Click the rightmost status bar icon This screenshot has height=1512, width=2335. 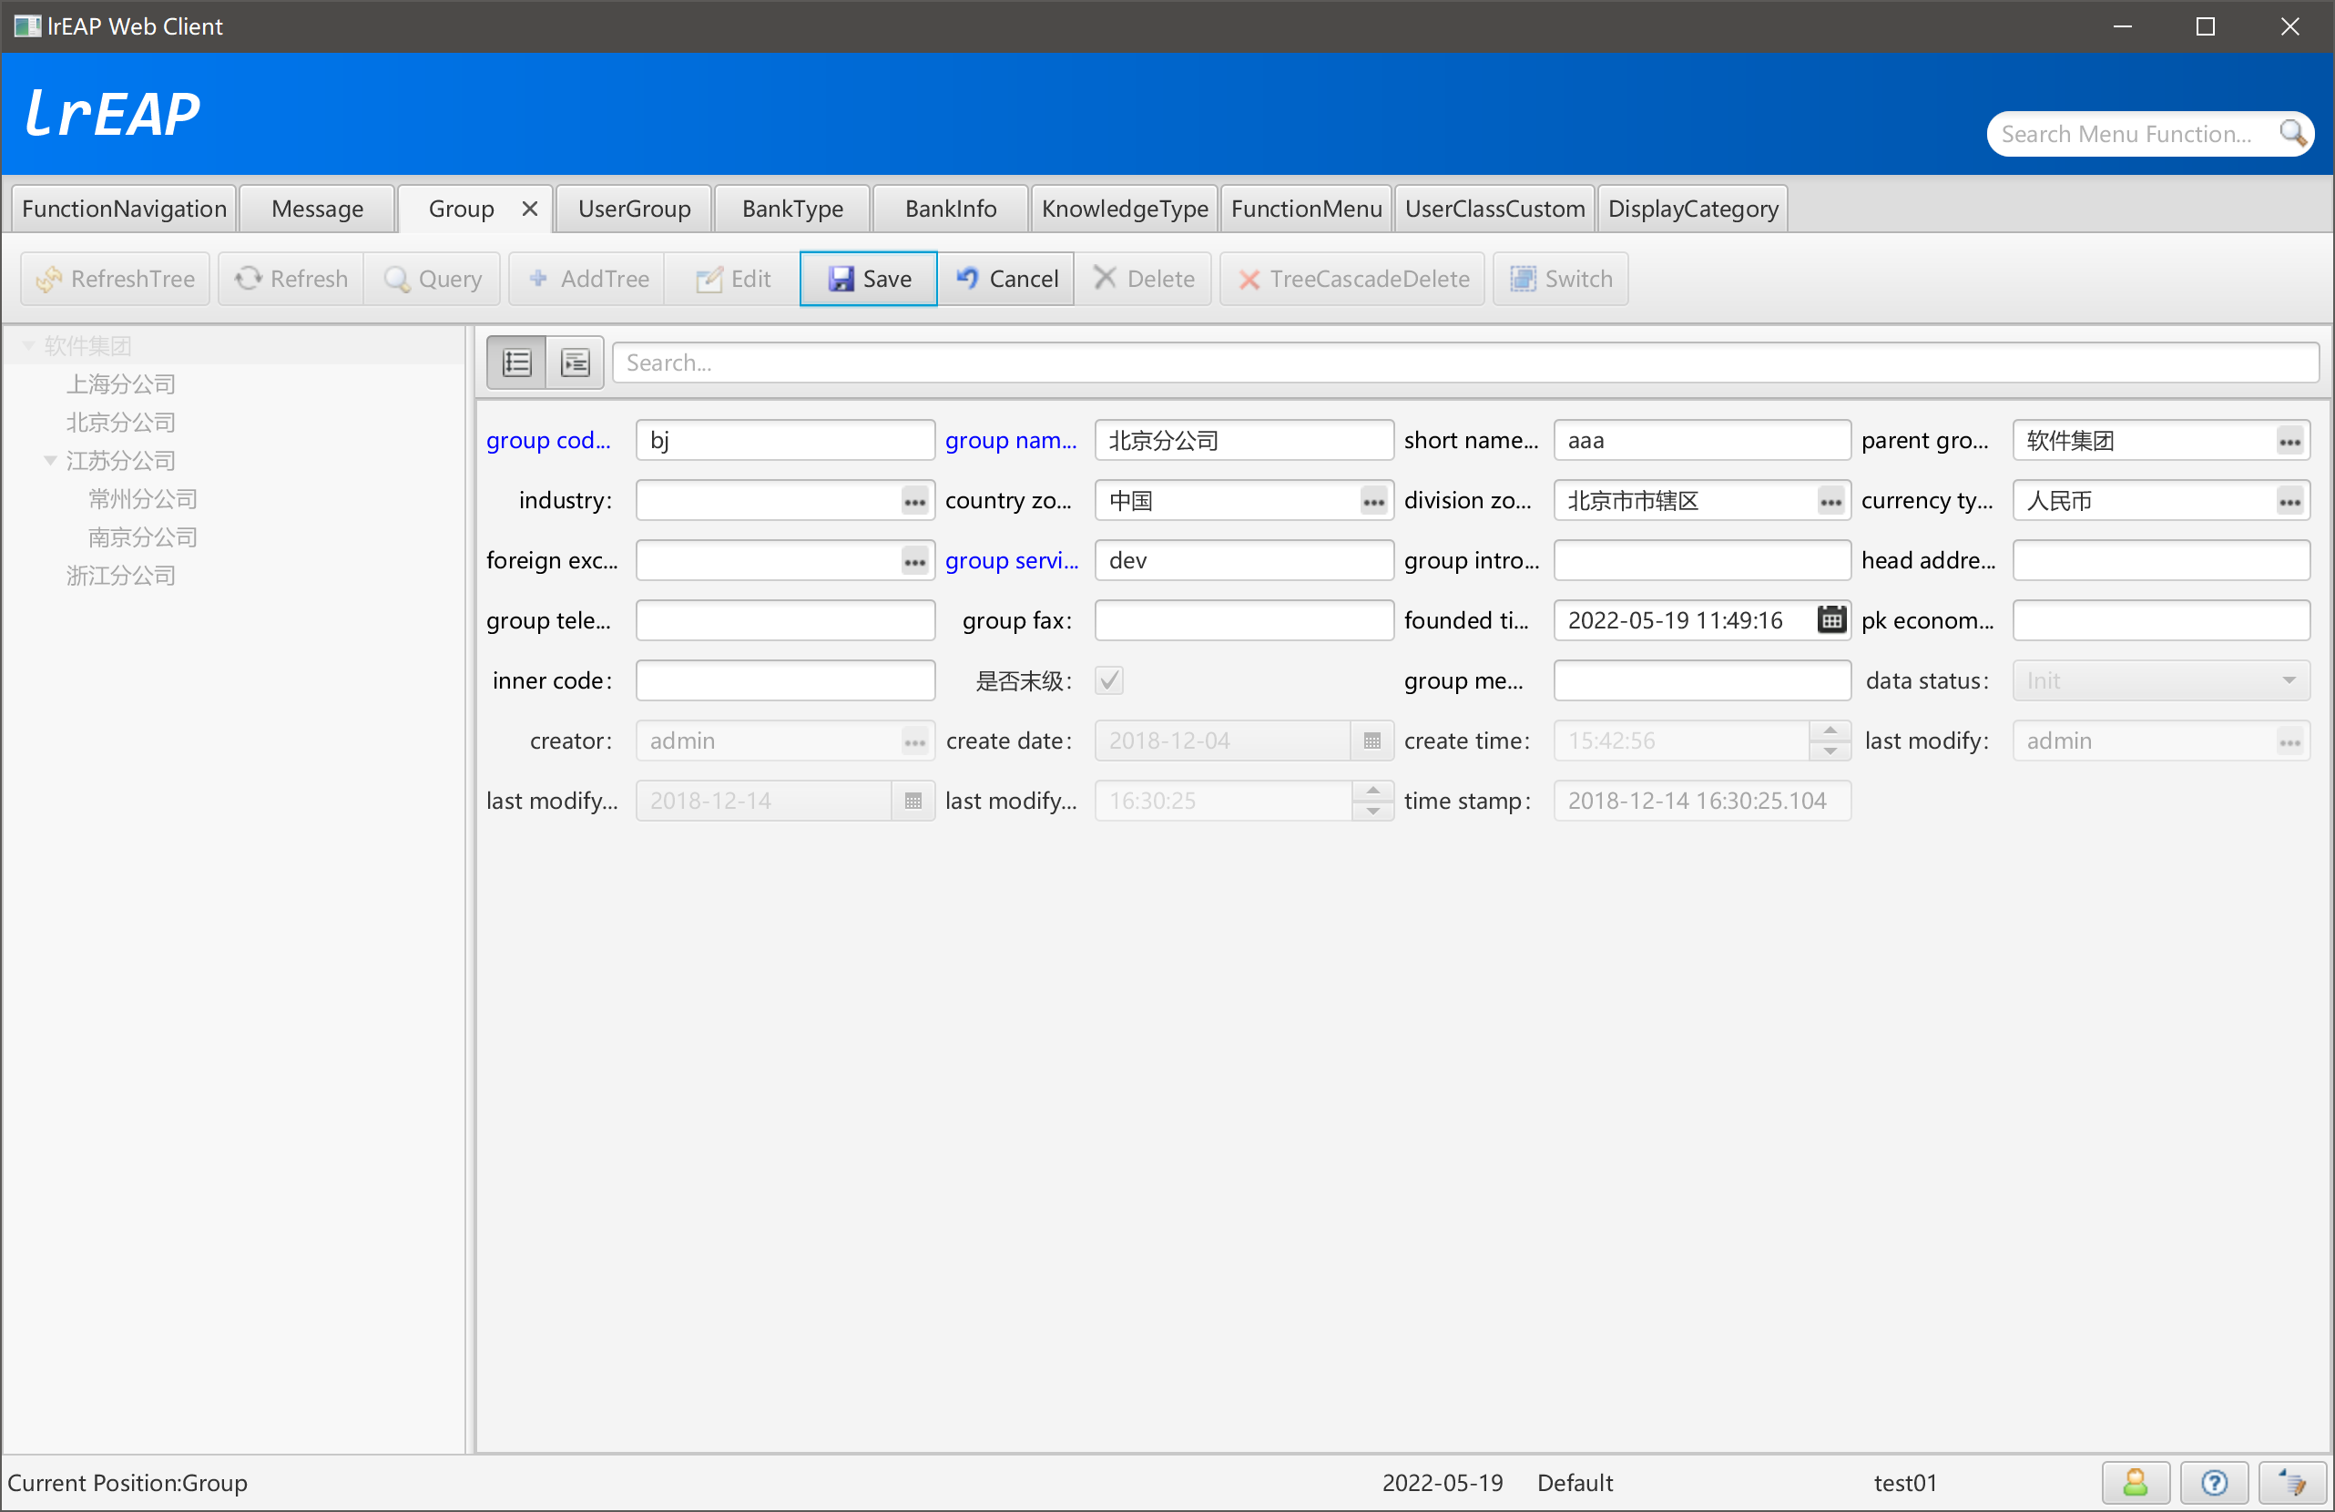[2292, 1482]
